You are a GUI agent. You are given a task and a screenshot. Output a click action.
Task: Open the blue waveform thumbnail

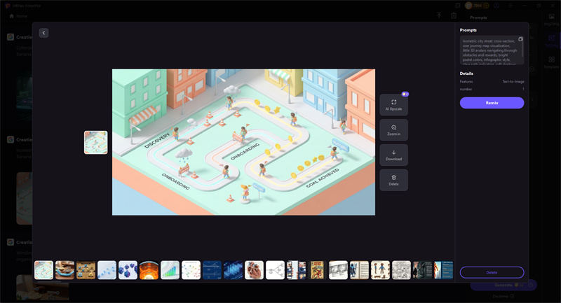tap(234, 270)
